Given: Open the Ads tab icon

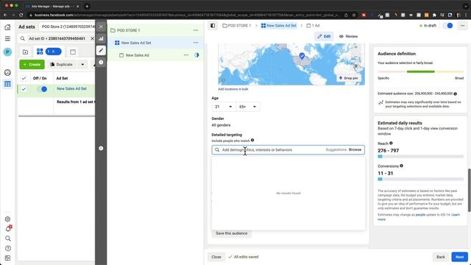Looking at the screenshot, I should pyautogui.click(x=73, y=52).
